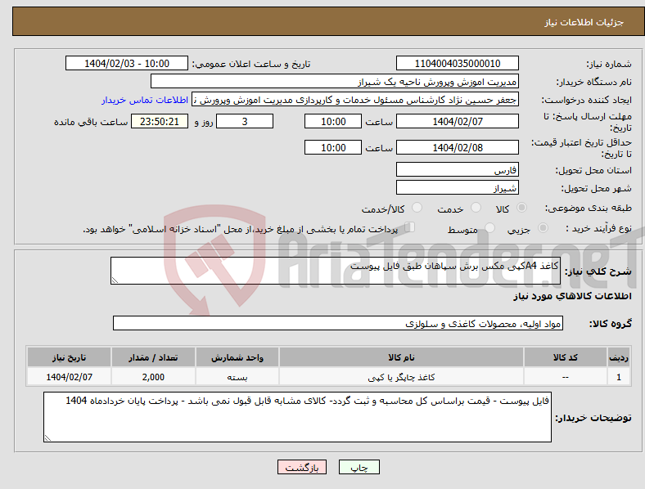Click the resize handle of description box
Image resolution: width=645 pixels, height=489 pixels.
coord(115,280)
